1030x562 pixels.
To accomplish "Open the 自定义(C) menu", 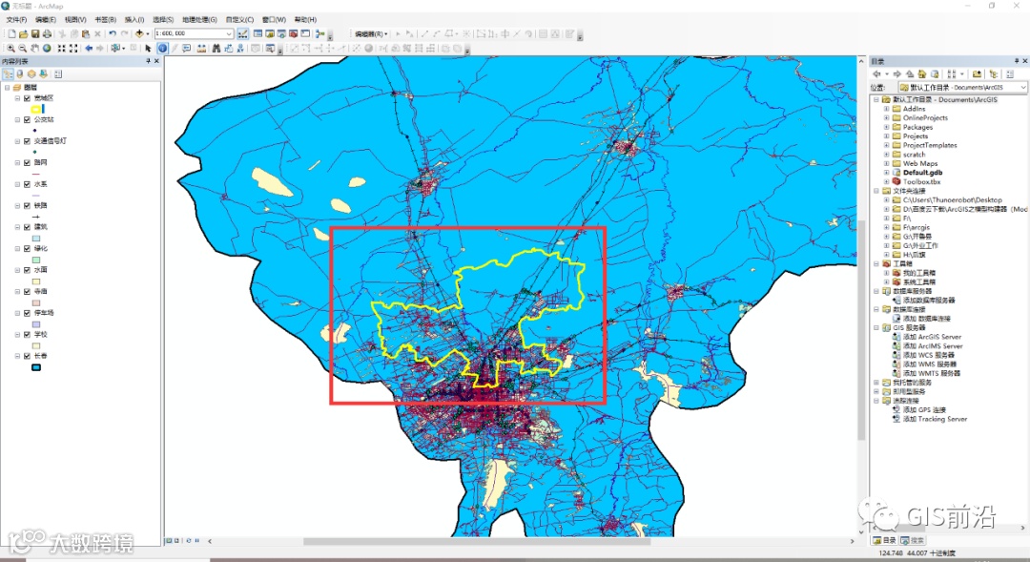I will pyautogui.click(x=239, y=20).
